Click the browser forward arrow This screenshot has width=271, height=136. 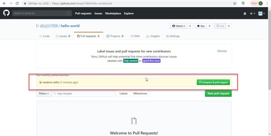(x=11, y=3)
